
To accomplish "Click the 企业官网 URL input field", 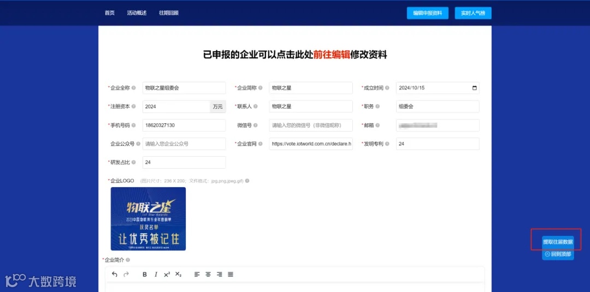I will [x=311, y=144].
